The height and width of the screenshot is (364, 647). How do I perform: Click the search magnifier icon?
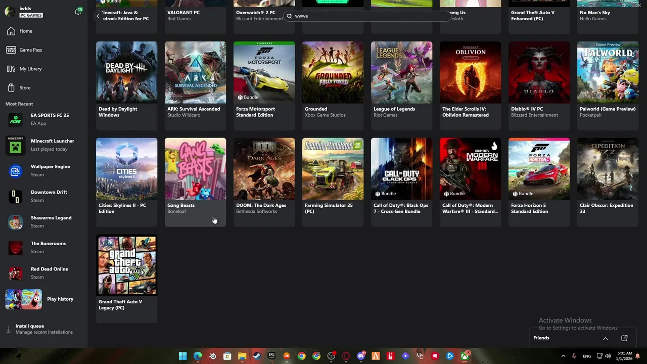tap(289, 16)
